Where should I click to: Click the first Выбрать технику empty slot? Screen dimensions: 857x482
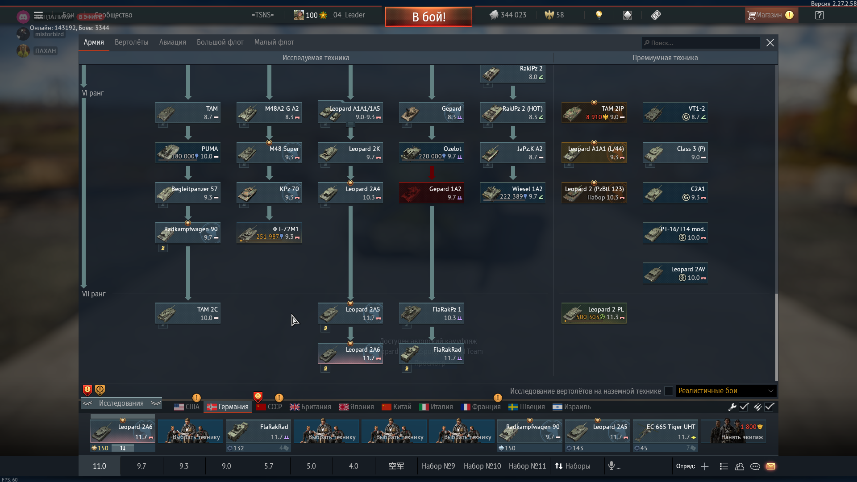pos(191,431)
